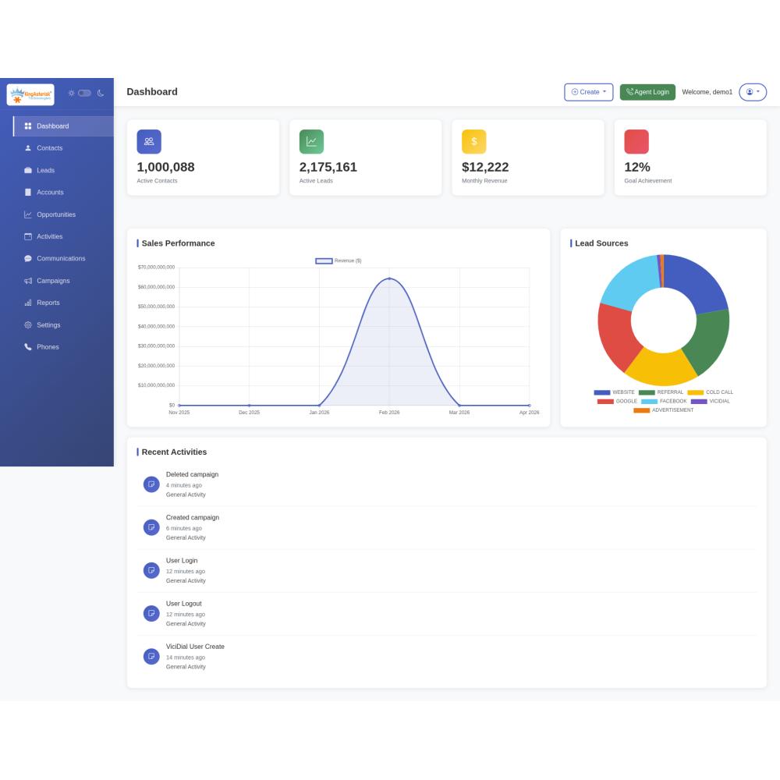780x780 pixels.
Task: Click the sun light-mode icon
Action: 71,93
